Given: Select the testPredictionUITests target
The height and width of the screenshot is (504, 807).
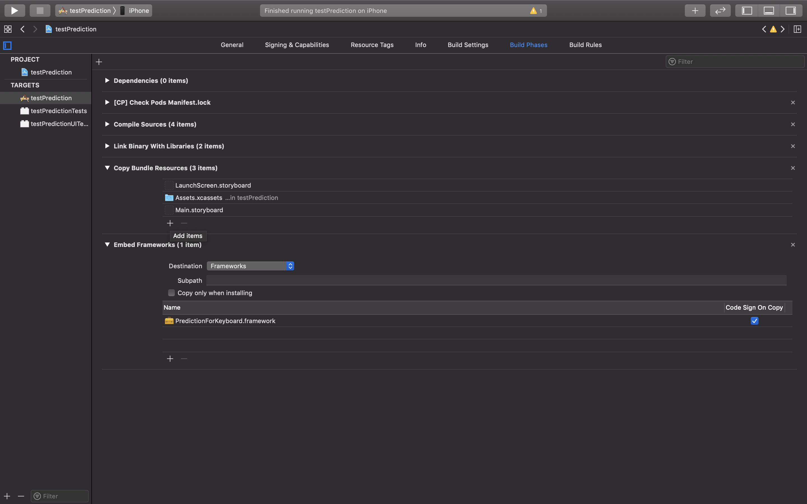Looking at the screenshot, I should pyautogui.click(x=46, y=124).
